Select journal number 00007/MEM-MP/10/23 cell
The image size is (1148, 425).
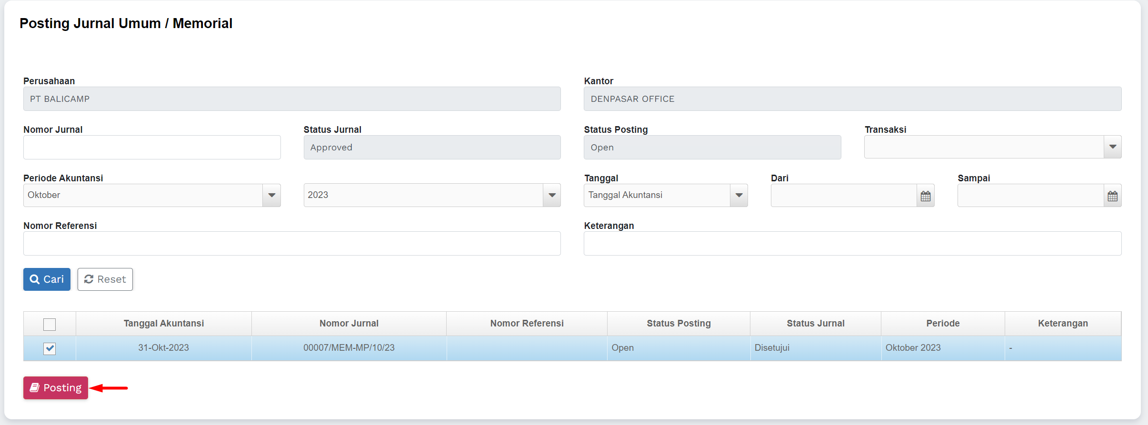349,348
